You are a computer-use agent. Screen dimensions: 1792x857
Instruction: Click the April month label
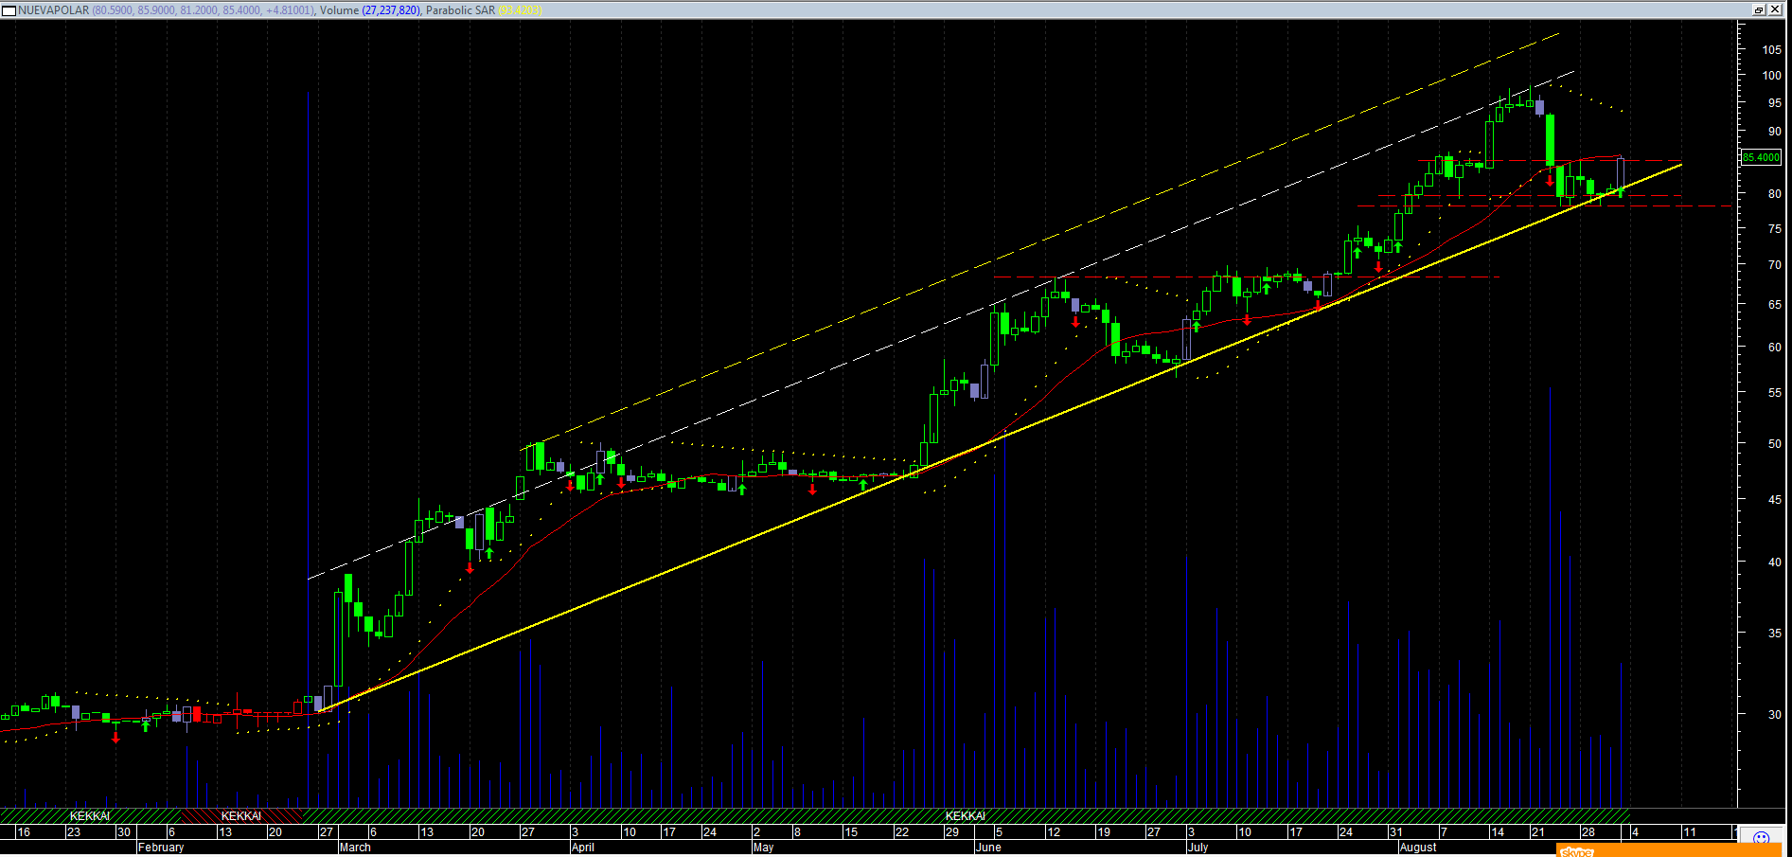583,848
